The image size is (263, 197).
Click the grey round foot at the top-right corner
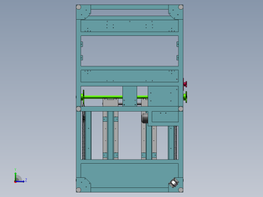pos(181,7)
